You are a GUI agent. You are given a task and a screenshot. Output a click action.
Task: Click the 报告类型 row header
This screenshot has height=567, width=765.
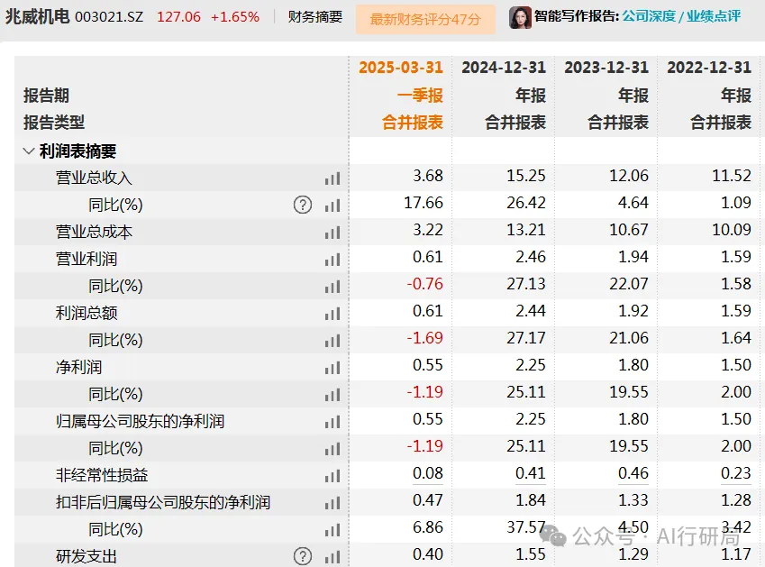pyautogui.click(x=54, y=122)
